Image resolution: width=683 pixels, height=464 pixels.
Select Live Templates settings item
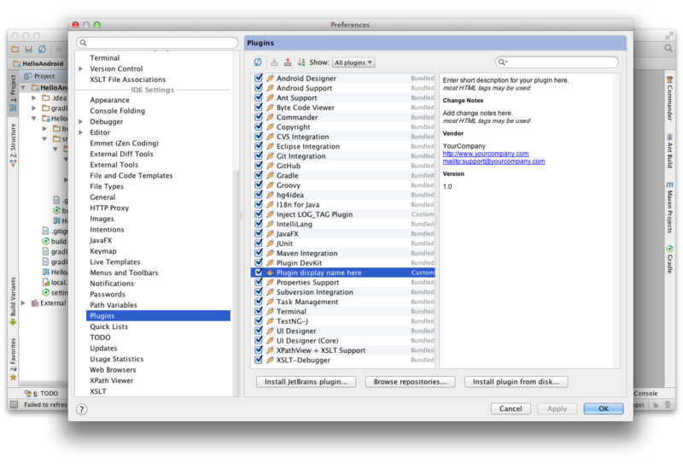point(115,262)
